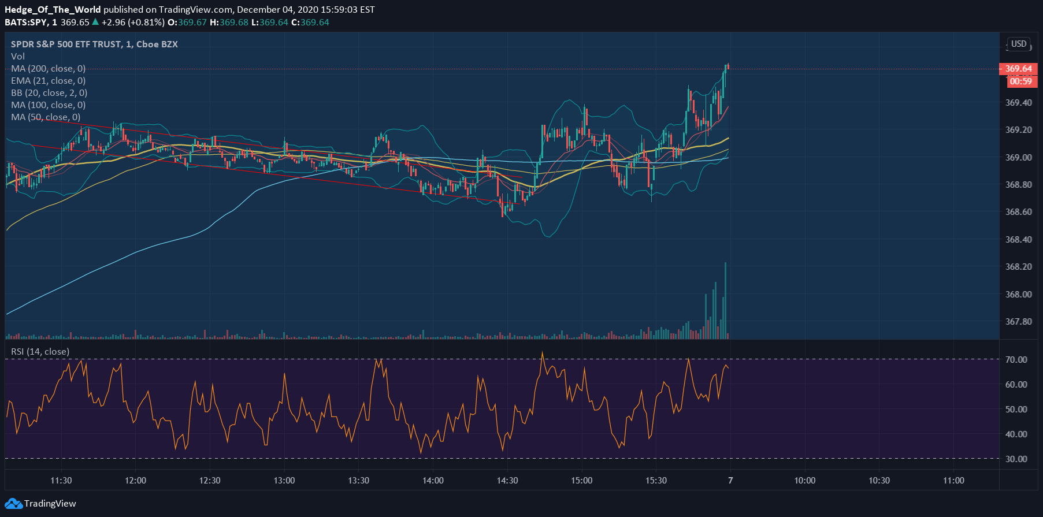Click the 367.80 price axis label

click(1019, 321)
